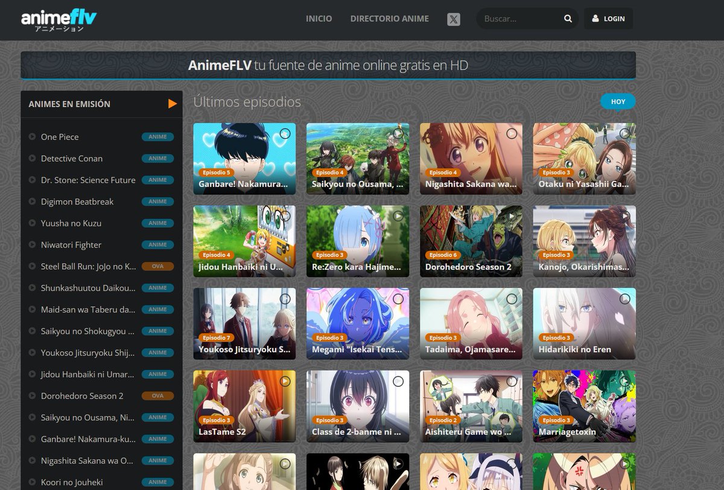Image resolution: width=724 pixels, height=490 pixels.
Task: Open Shunkashuutou Daikou in sidebar list
Action: click(x=88, y=288)
